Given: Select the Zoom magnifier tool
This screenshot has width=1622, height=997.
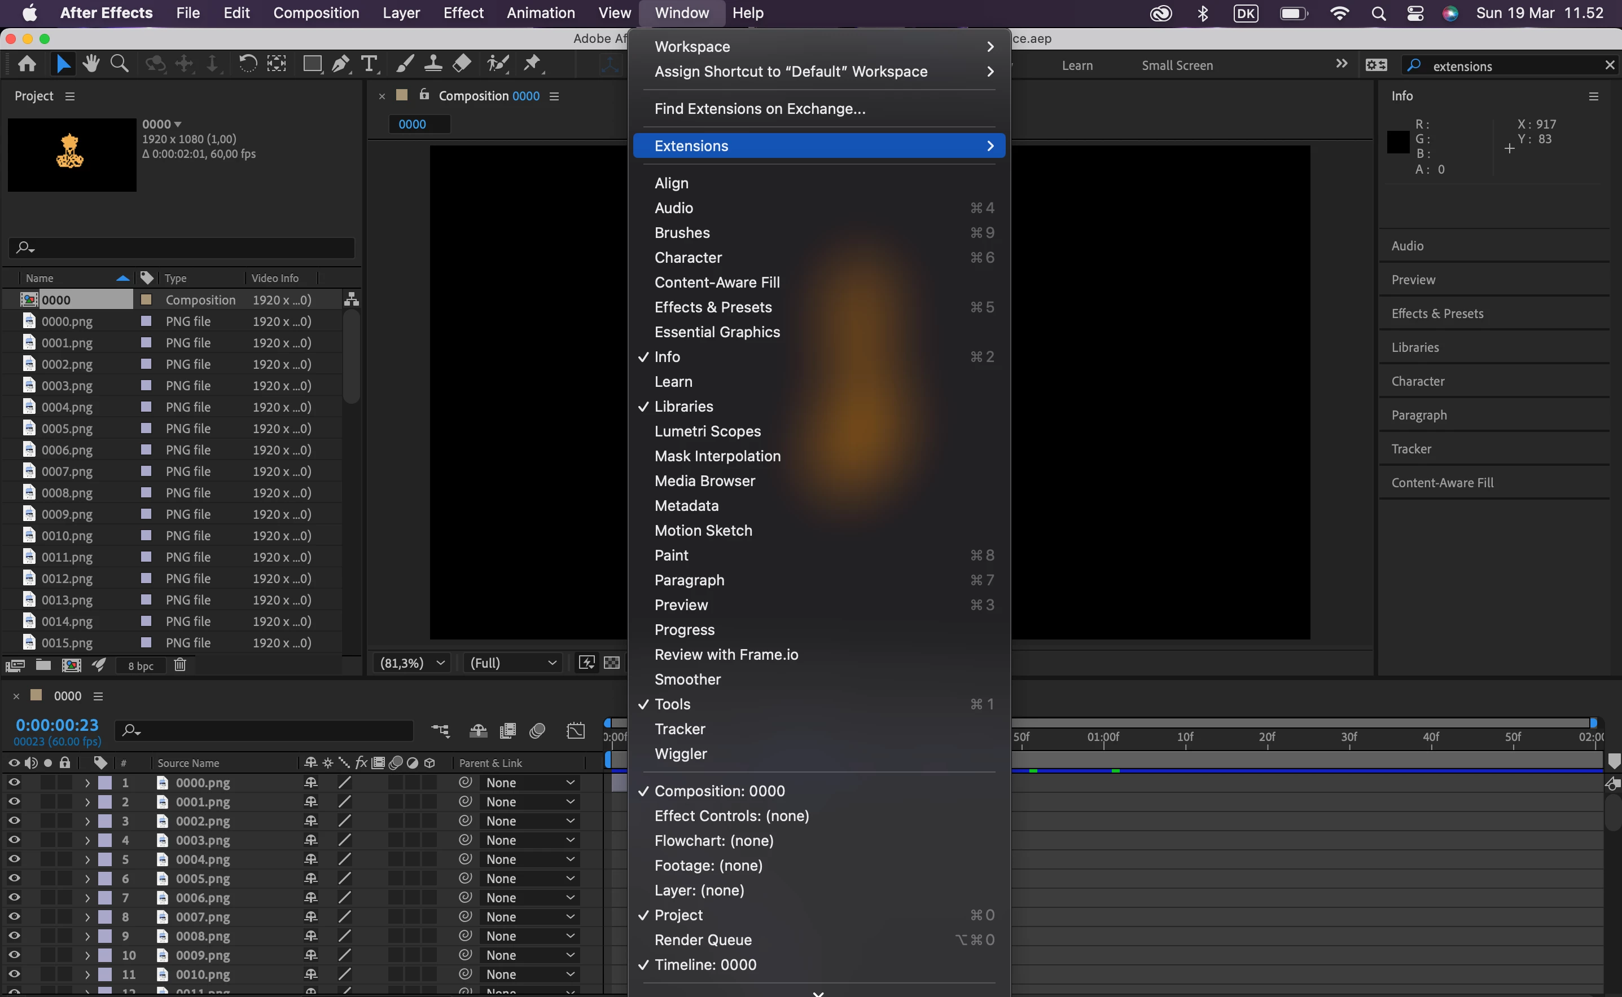Looking at the screenshot, I should pyautogui.click(x=120, y=64).
